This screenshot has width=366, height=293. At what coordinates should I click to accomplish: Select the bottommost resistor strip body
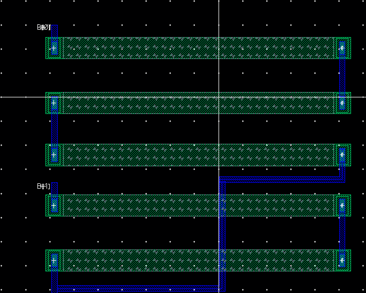pos(198,260)
